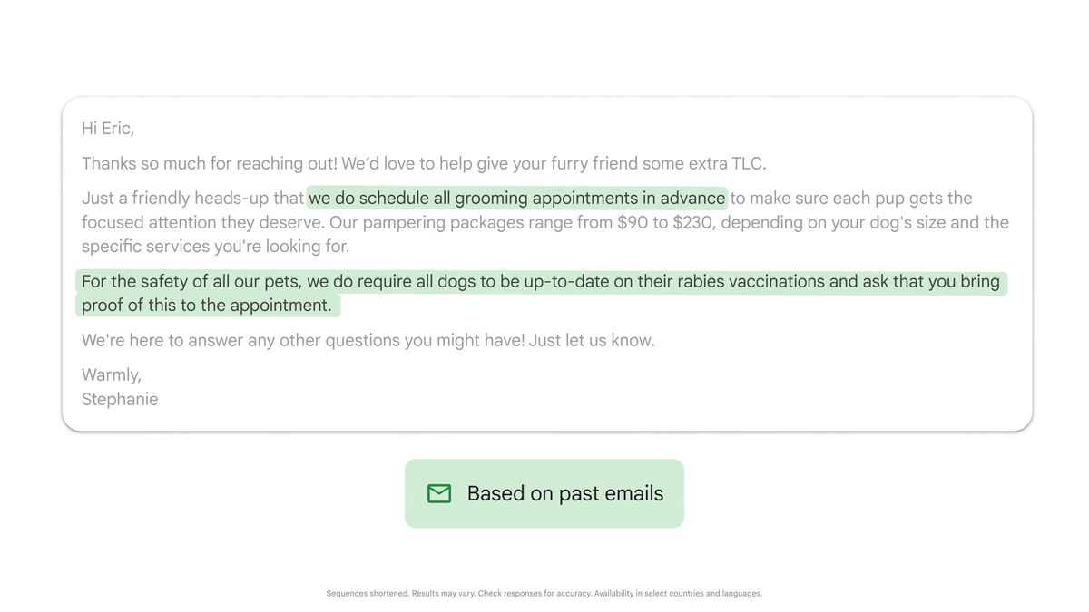1089x612 pixels.
Task: Click the "Just a friendly heads-up that" phrase
Action: (x=192, y=199)
